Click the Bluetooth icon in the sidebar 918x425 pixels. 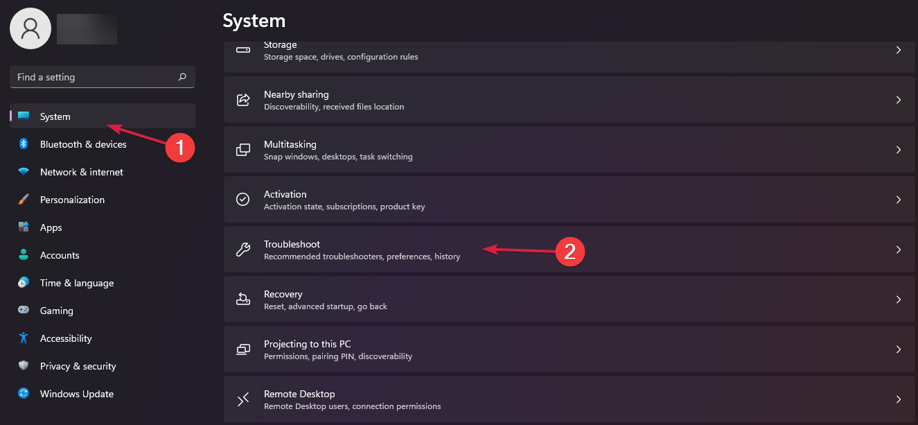coord(24,144)
